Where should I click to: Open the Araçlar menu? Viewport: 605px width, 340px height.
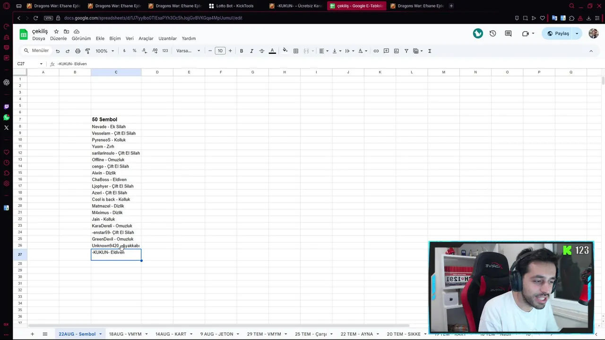[146, 39]
